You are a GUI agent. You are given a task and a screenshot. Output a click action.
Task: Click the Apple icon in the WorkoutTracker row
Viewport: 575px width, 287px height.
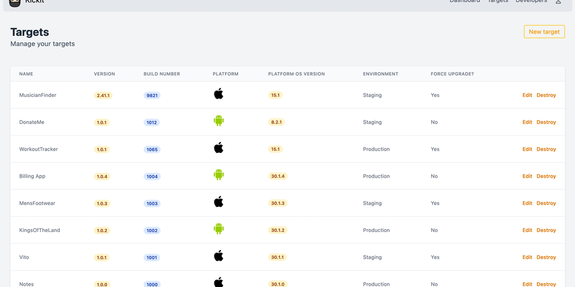[218, 148]
